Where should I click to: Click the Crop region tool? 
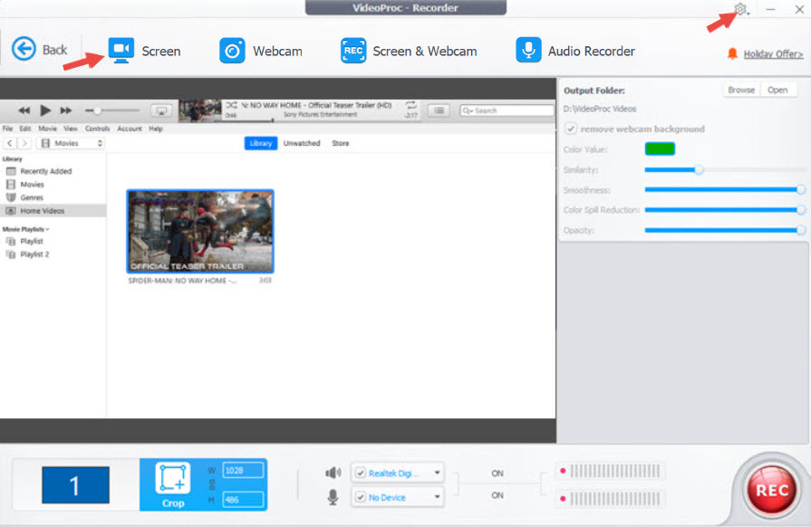click(x=173, y=484)
